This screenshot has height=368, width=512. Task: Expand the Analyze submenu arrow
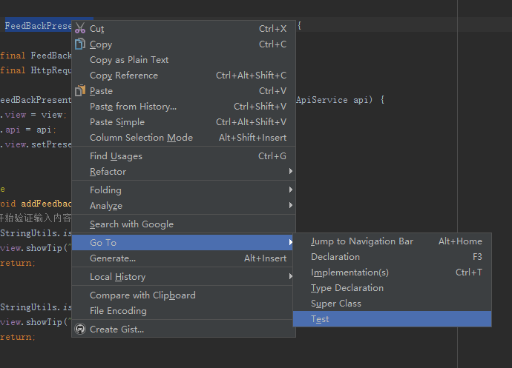pyautogui.click(x=291, y=206)
